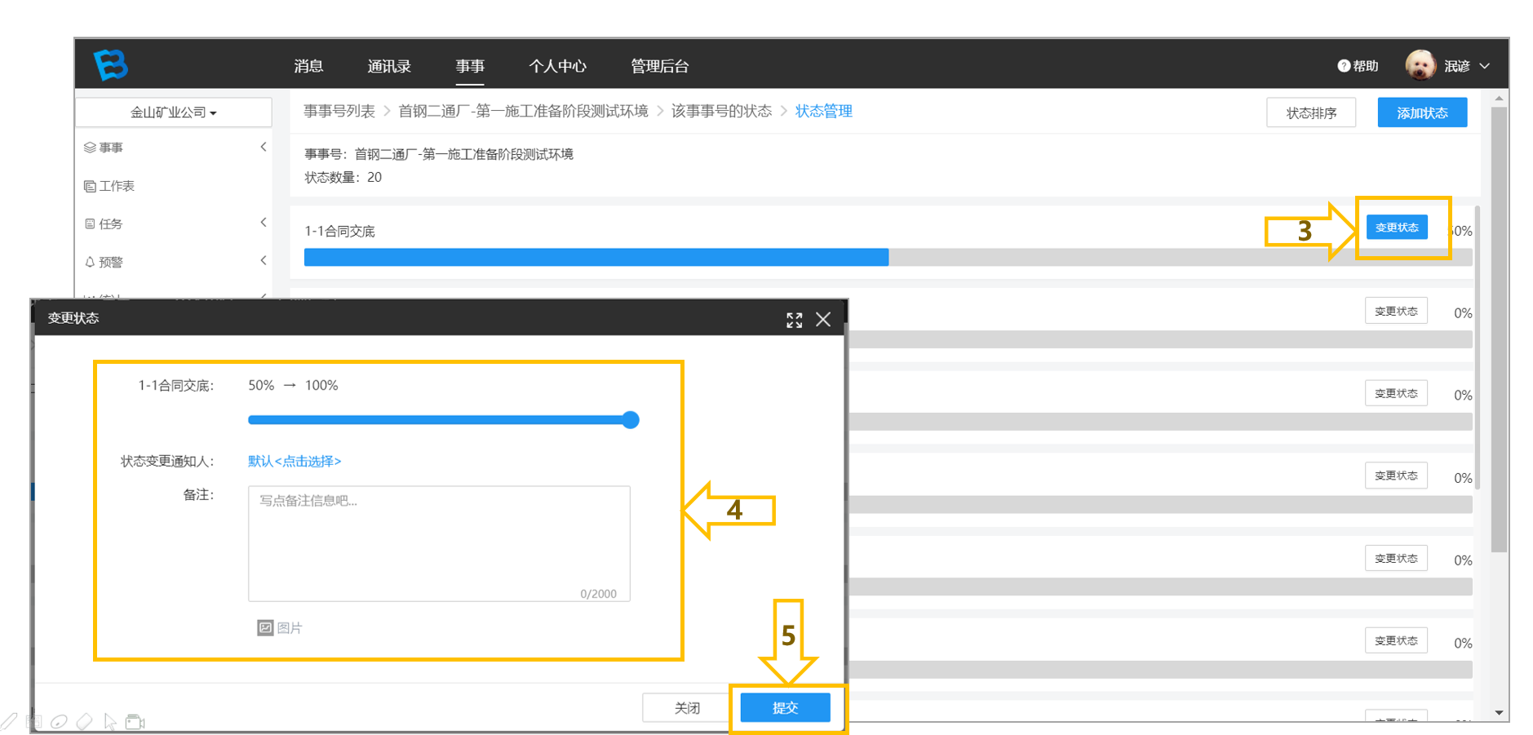The height and width of the screenshot is (735, 1533).
Task: Maximize the 变更状态 dialog with the fullscreen icon
Action: click(794, 320)
